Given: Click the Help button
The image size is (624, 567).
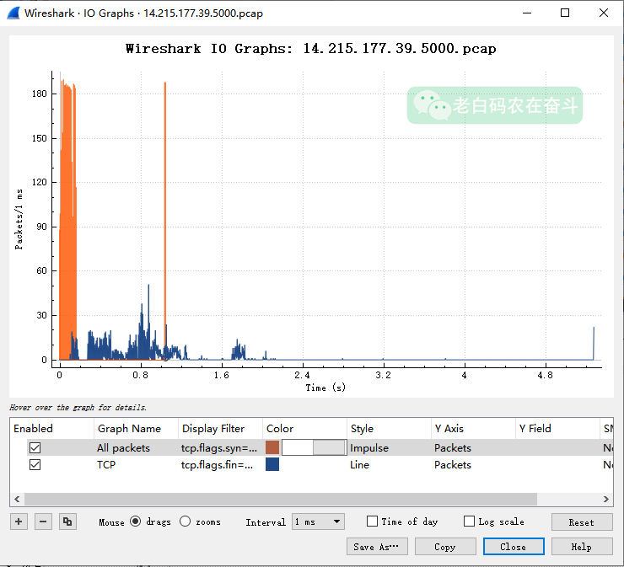Looking at the screenshot, I should 582,547.
